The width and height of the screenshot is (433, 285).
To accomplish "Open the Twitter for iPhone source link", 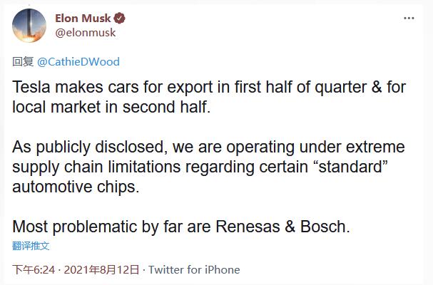I will 194,269.
